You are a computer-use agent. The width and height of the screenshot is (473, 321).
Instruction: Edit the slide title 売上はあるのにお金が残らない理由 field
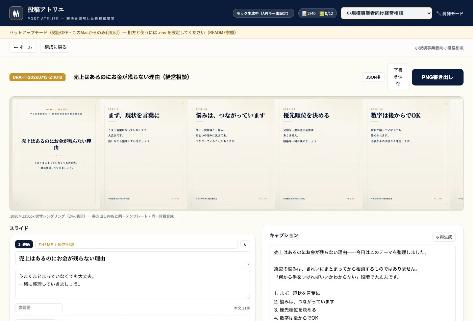(132, 258)
